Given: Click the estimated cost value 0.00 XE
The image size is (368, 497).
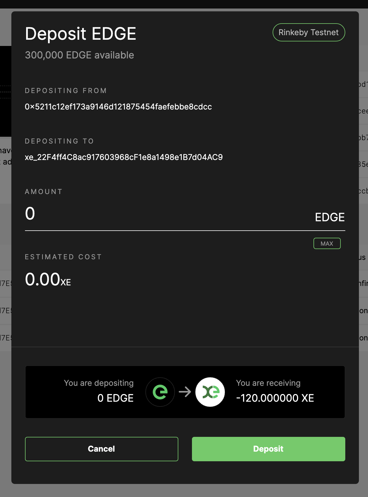Looking at the screenshot, I should click(48, 280).
